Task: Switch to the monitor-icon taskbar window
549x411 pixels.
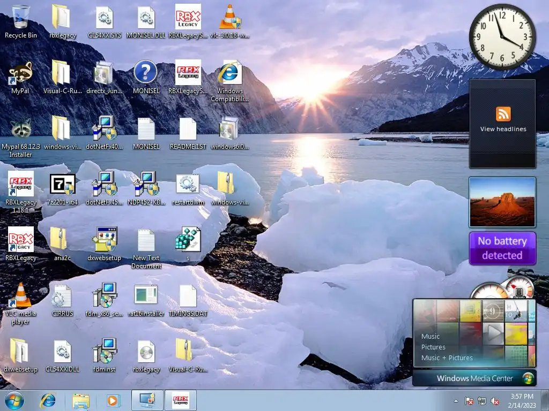Action: pyautogui.click(x=147, y=400)
